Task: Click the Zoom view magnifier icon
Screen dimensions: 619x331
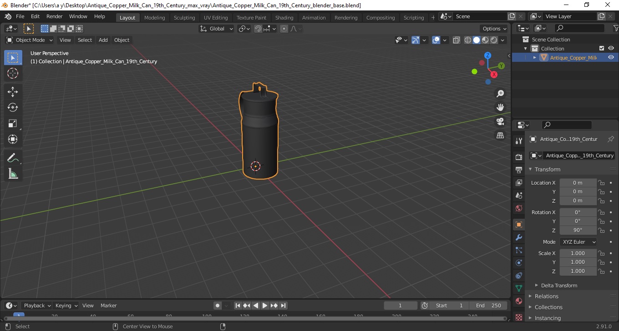Action: [x=500, y=94]
